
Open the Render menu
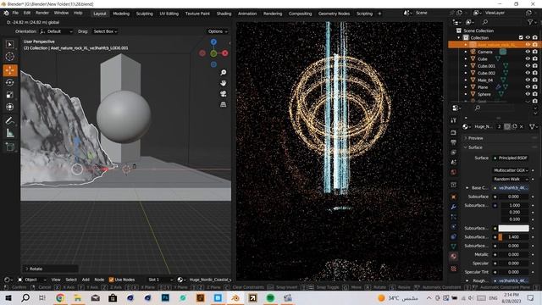pos(42,14)
